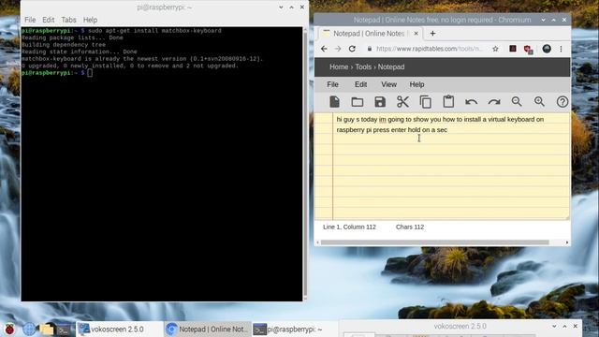Click the notepad horizontal scrollbar
This screenshot has height=337, width=599.
(434, 242)
